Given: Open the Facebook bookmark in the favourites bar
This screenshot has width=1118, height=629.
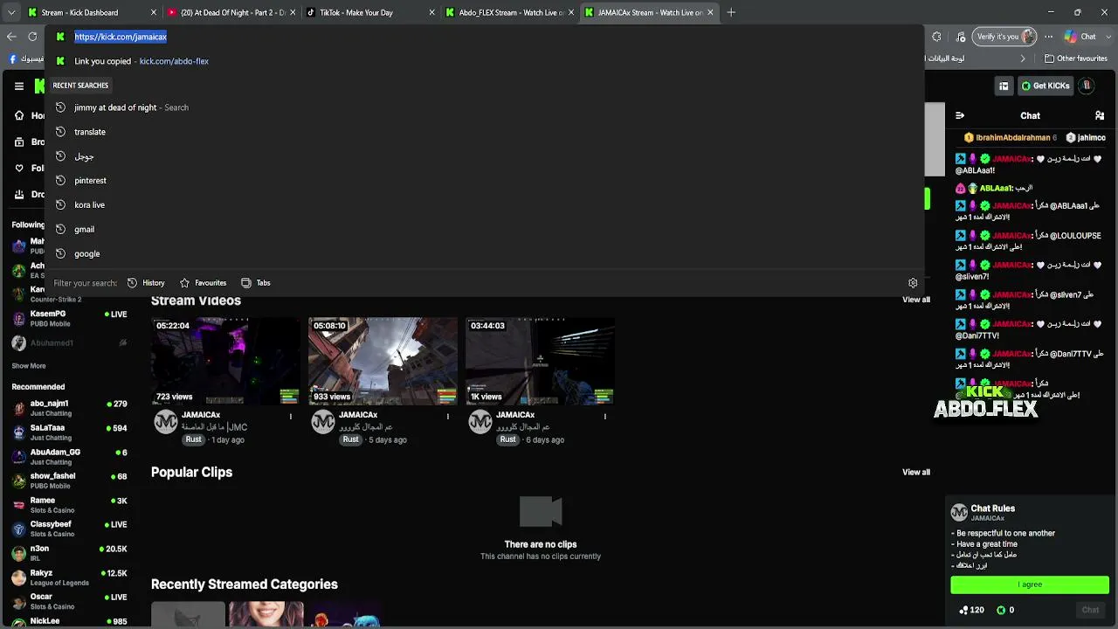Looking at the screenshot, I should [x=27, y=59].
